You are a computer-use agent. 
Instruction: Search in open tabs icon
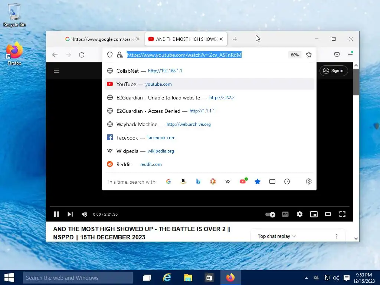pyautogui.click(x=272, y=181)
